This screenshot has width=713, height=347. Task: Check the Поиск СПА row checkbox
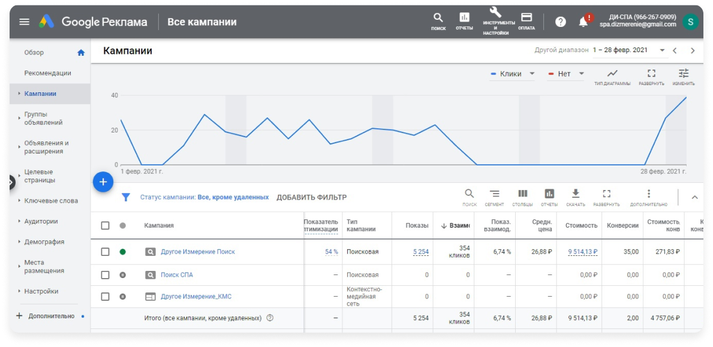(x=105, y=275)
